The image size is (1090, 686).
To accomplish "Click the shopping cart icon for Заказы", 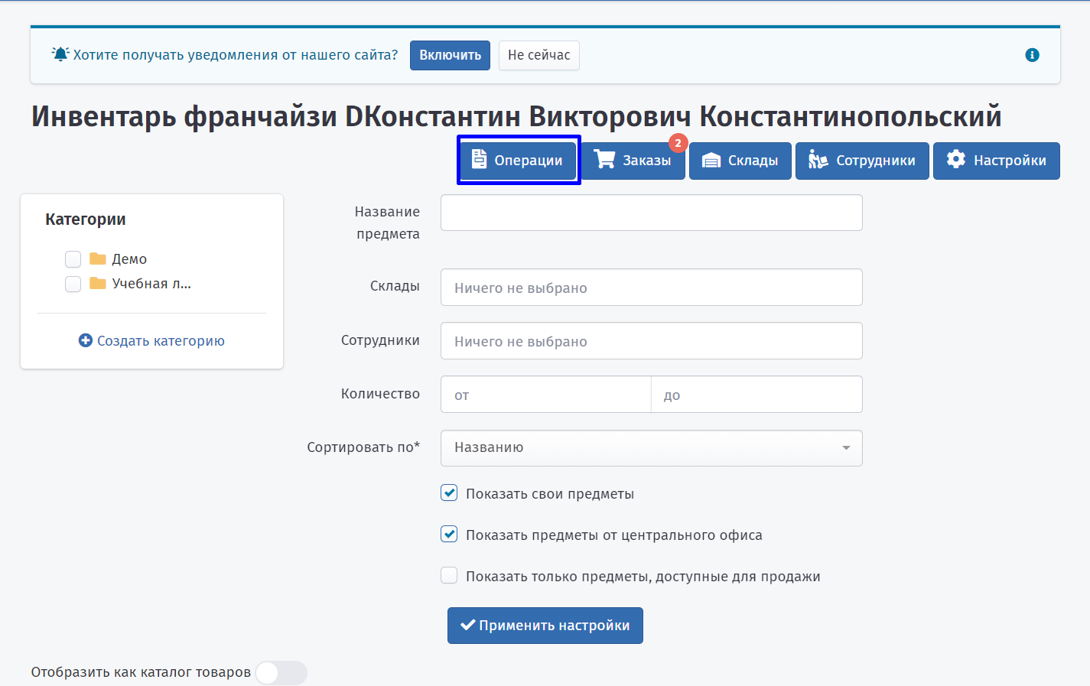I will click(604, 159).
